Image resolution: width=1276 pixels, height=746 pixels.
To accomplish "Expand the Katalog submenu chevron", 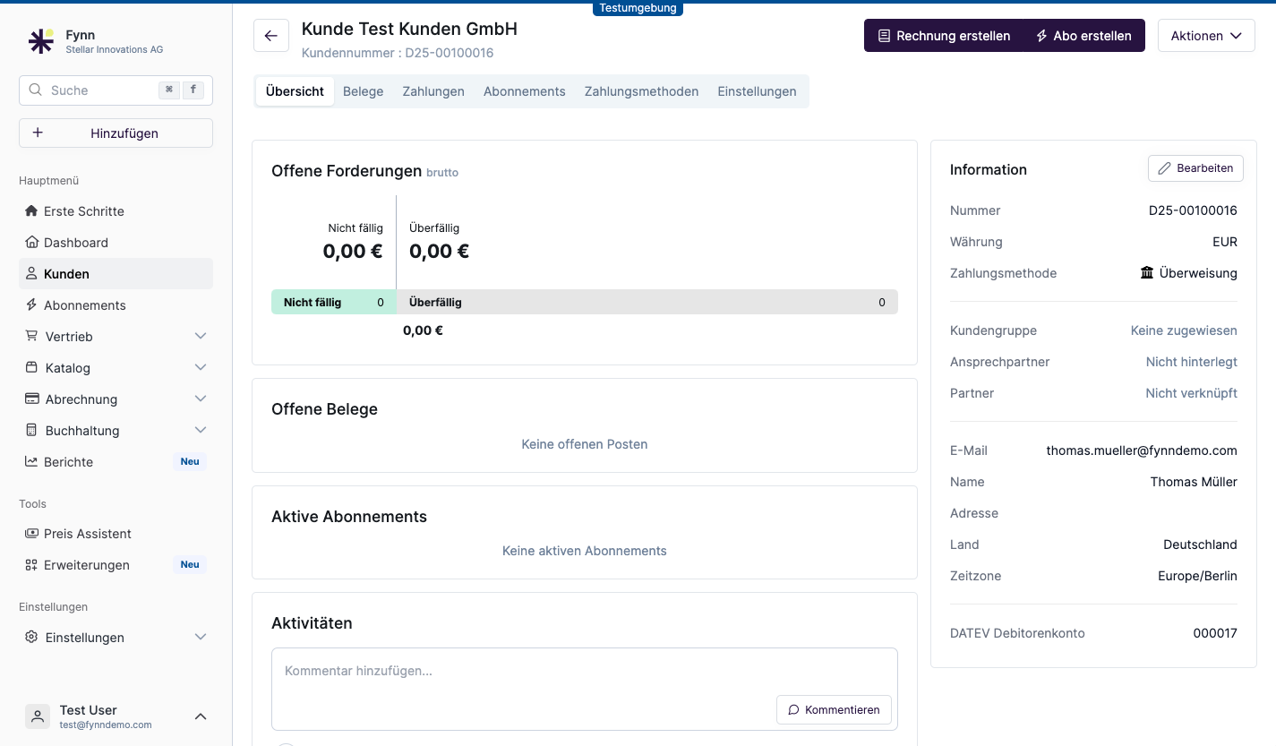I will (201, 367).
